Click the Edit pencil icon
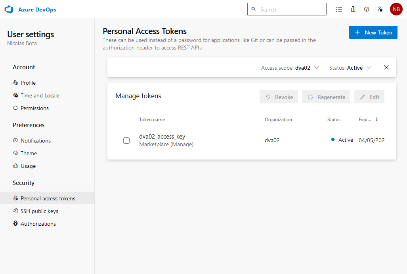 tap(363, 97)
